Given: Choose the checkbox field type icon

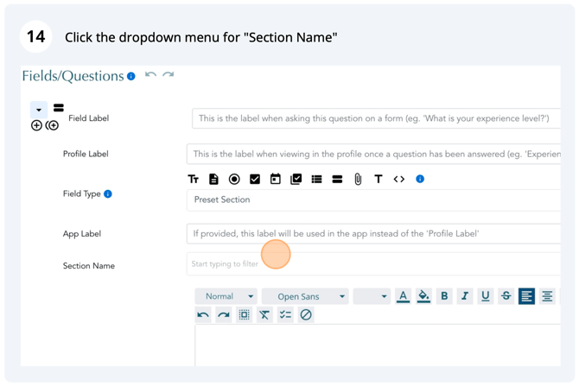Looking at the screenshot, I should [255, 180].
